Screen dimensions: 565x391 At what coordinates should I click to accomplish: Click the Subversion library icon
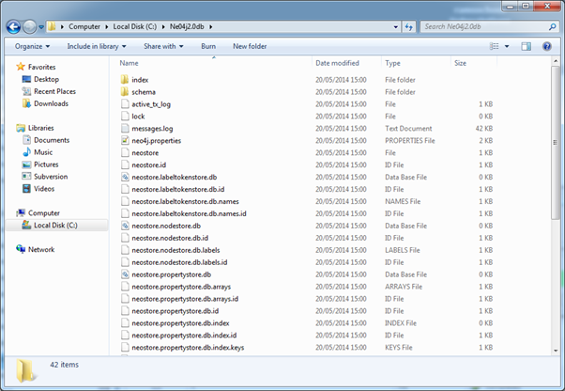point(26,177)
